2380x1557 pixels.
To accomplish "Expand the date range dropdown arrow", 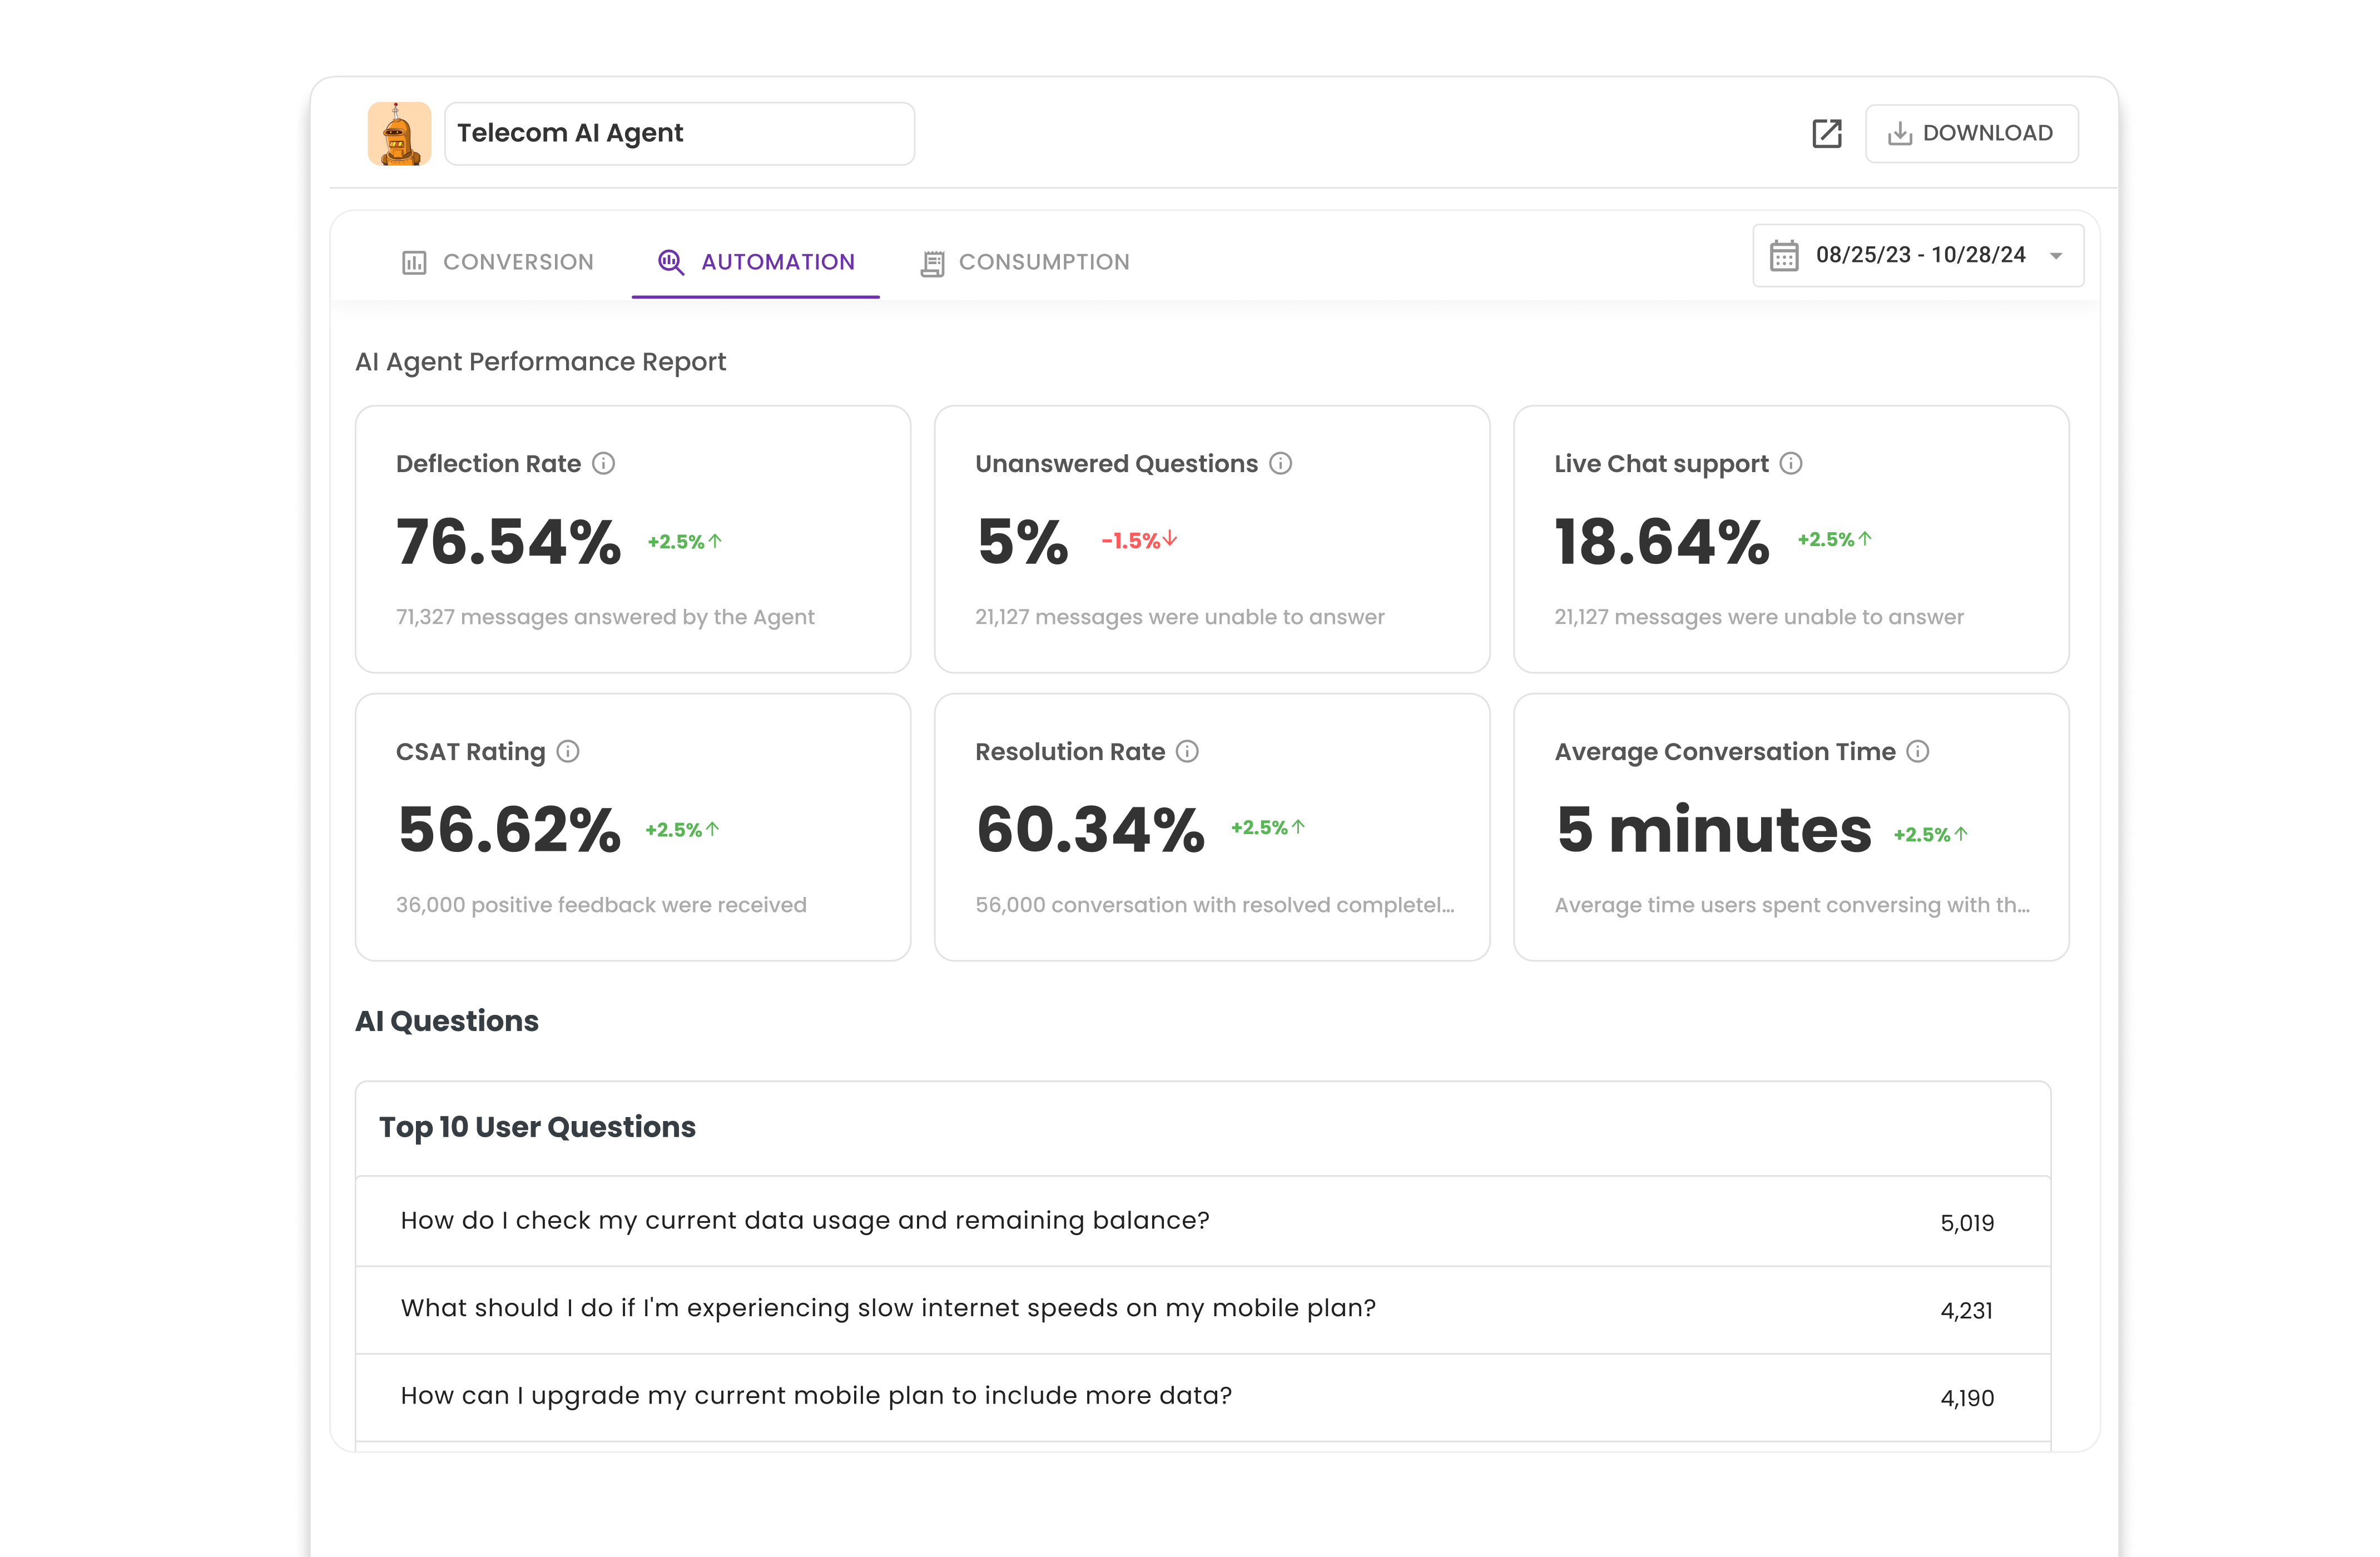I will coord(2055,256).
